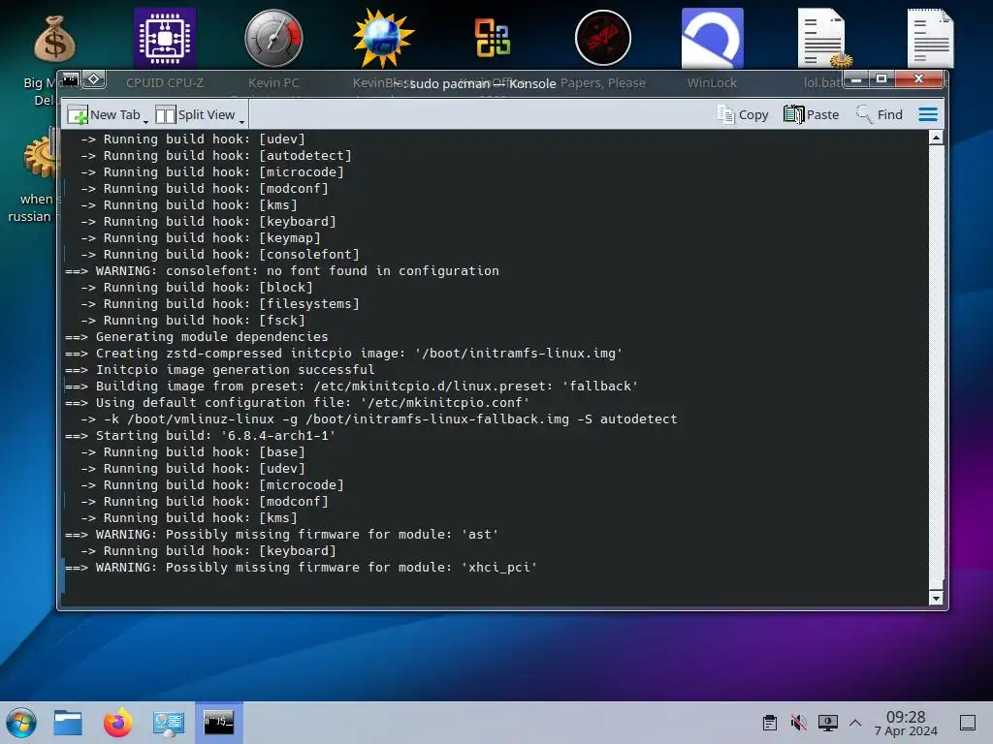Toggle the keep-on-all-desktops diamond button in title bar
This screenshot has width=993, height=744.
click(x=94, y=79)
